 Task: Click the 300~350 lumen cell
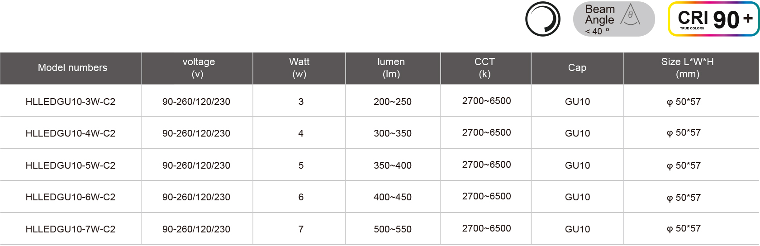click(x=393, y=133)
